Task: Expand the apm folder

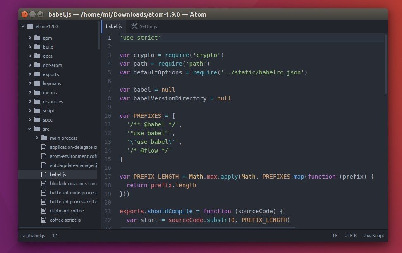Action: click(30, 38)
